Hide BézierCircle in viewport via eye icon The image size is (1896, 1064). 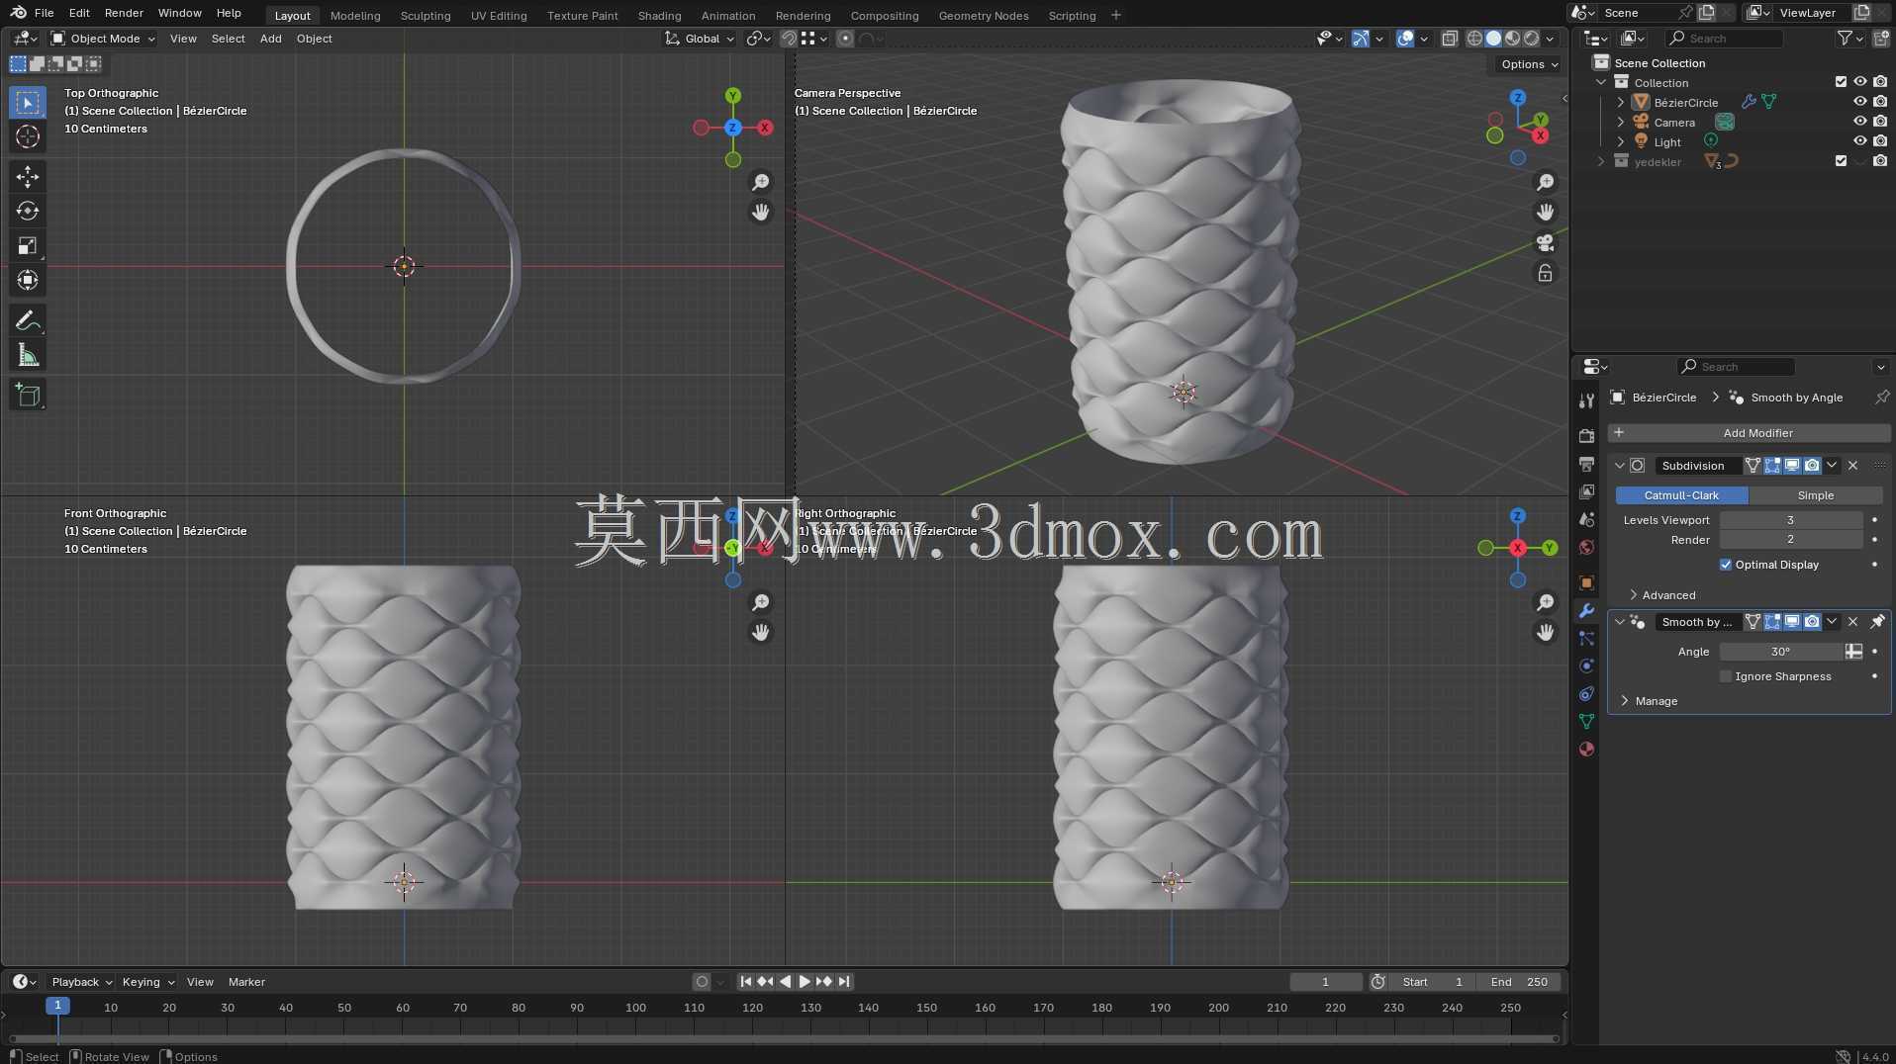(1860, 102)
